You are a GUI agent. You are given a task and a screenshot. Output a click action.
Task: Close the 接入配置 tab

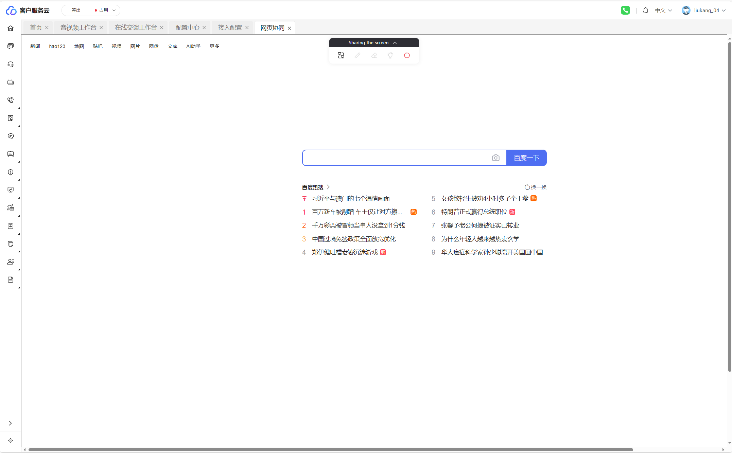tap(247, 28)
